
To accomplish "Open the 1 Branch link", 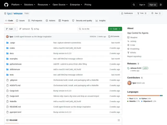I will 25,29.
